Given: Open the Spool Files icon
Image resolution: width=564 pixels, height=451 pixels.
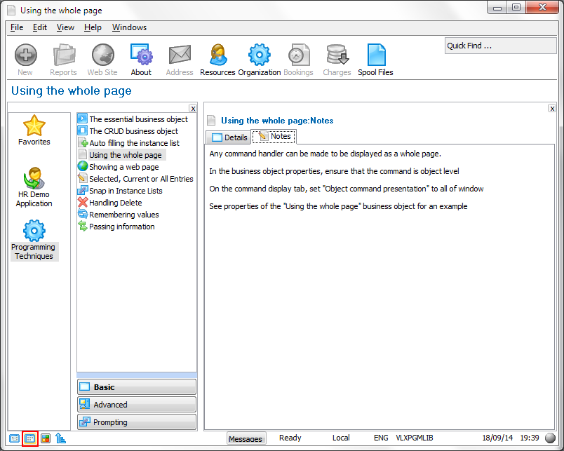Looking at the screenshot, I should click(376, 55).
